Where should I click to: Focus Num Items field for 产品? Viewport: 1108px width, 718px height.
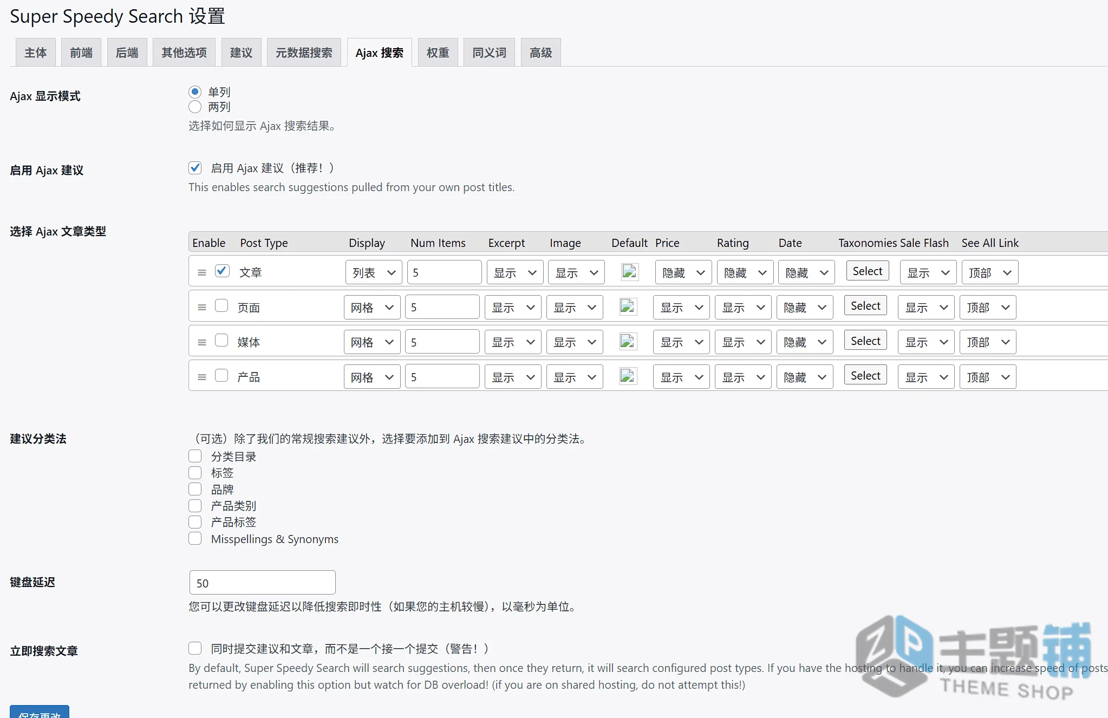tap(442, 377)
